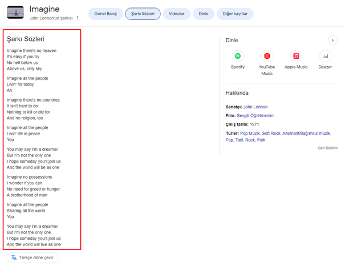
Task: Click three-dot menu next to John Lennon'un şarkısı
Action: [78, 18]
